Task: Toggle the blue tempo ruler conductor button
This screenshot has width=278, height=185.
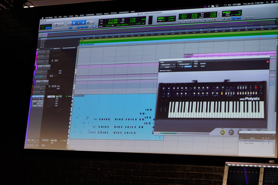Action: click(239, 18)
